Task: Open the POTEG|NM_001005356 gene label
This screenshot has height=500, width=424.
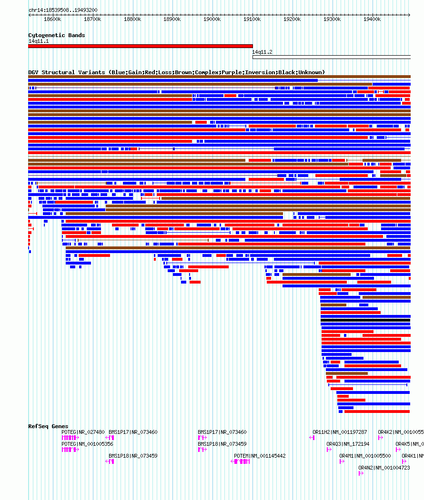Action: point(87,444)
